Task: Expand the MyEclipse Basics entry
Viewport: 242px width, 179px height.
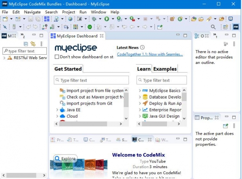Action: (139, 91)
